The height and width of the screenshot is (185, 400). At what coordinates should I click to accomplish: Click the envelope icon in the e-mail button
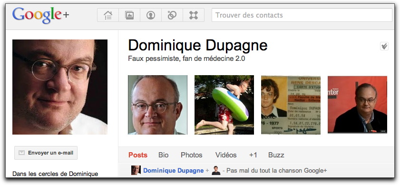tap(22, 153)
